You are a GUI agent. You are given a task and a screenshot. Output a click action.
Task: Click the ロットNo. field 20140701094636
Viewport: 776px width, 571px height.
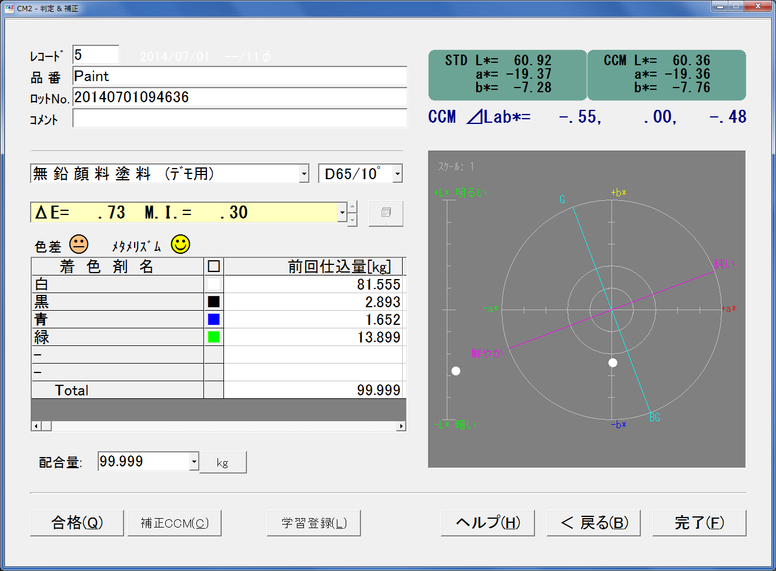click(240, 97)
